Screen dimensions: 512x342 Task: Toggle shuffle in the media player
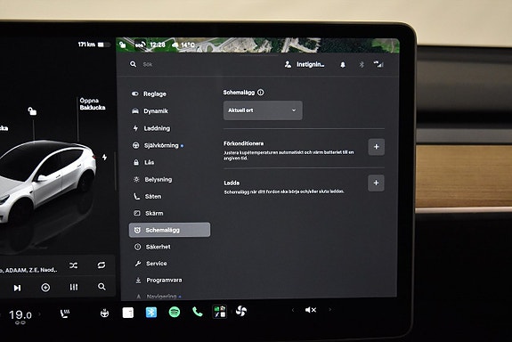[74, 265]
